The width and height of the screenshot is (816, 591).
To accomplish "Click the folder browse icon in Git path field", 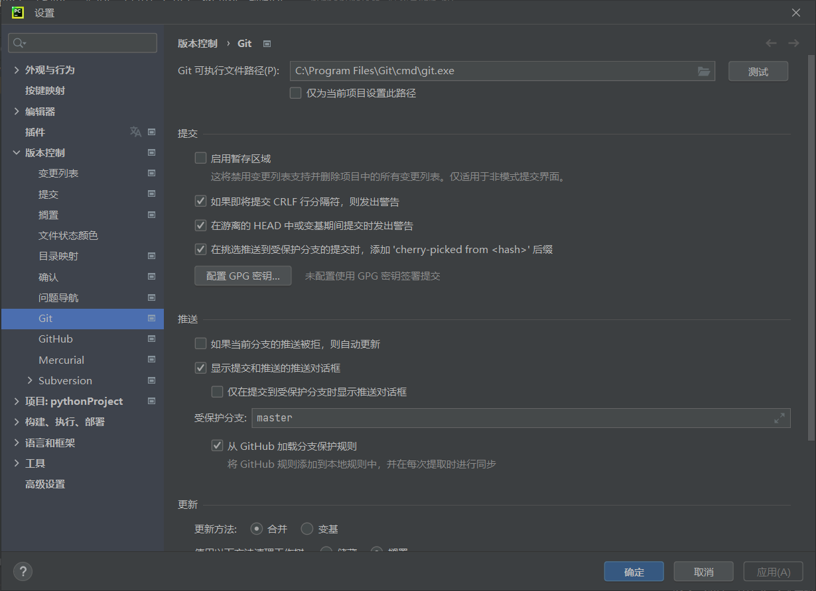I will 704,71.
